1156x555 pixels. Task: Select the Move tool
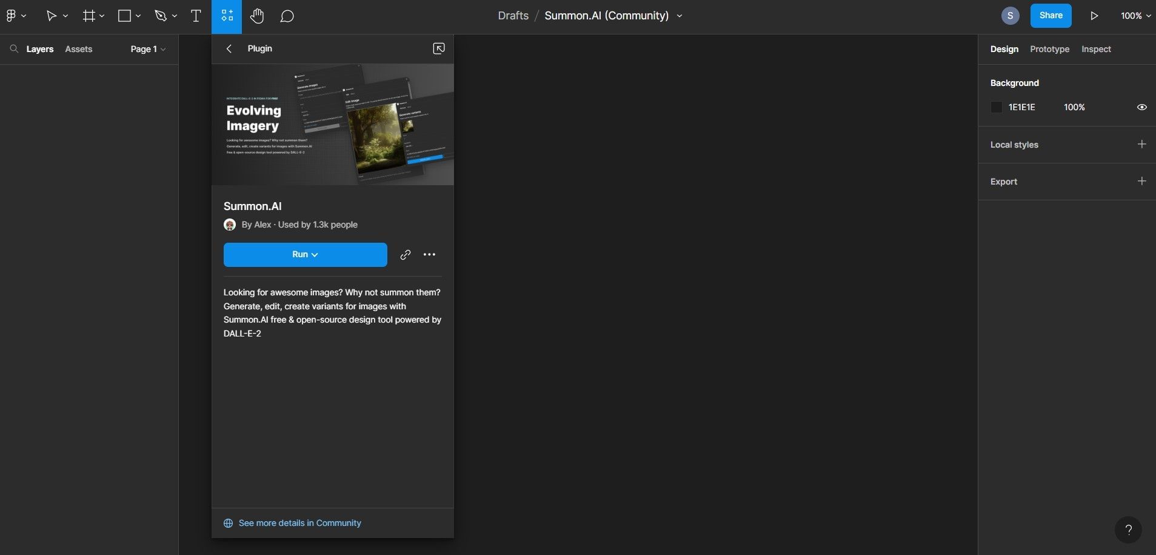pos(52,16)
